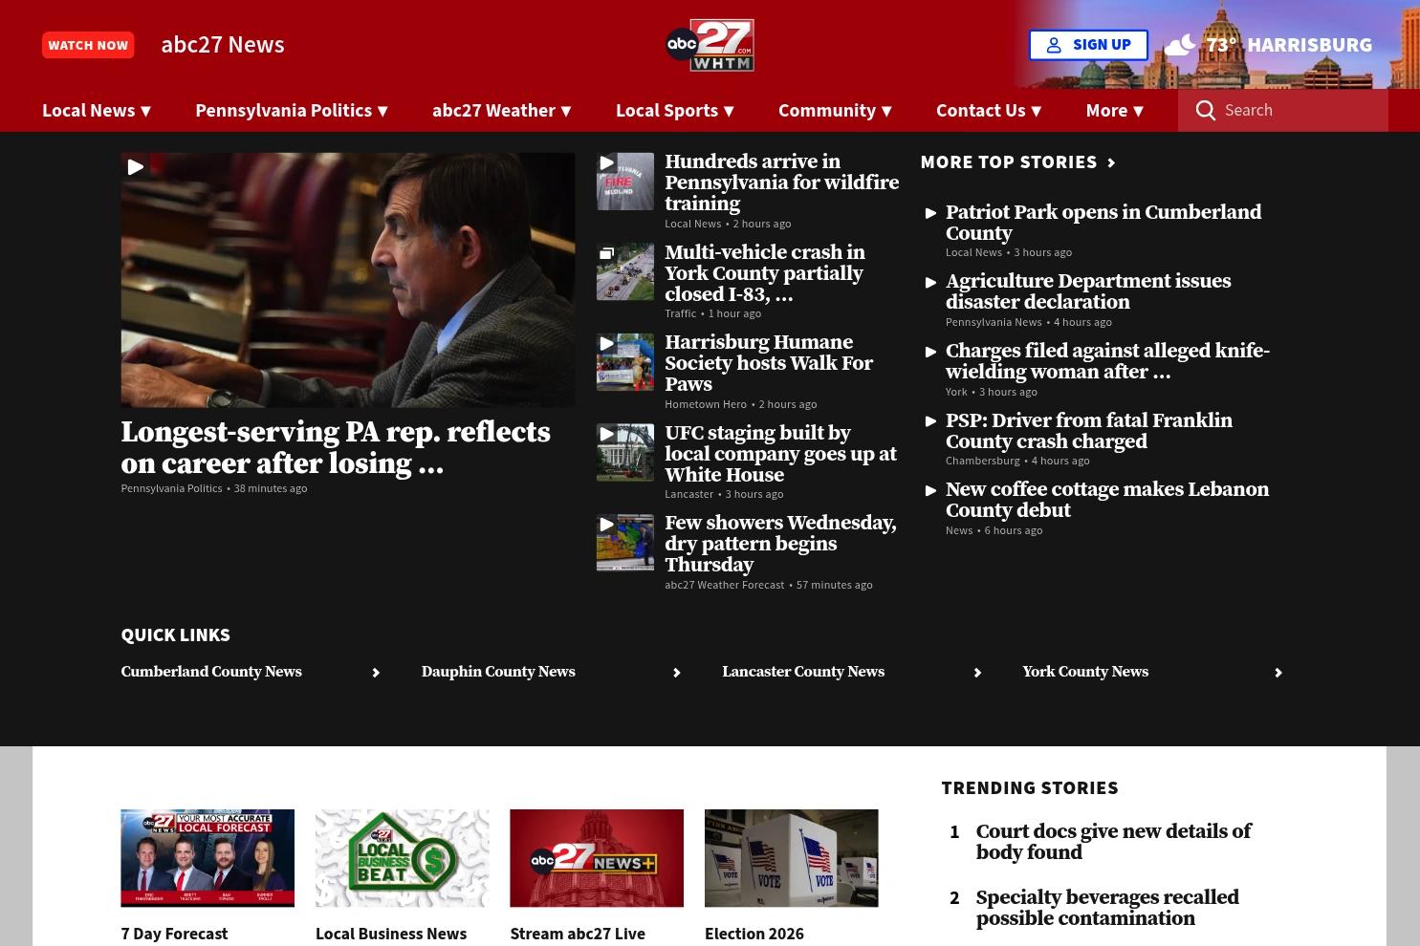Open Specialty beverages recalled trending story

[x=1107, y=908]
